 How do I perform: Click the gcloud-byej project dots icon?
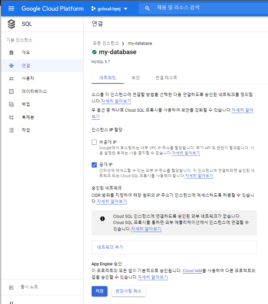click(x=93, y=9)
